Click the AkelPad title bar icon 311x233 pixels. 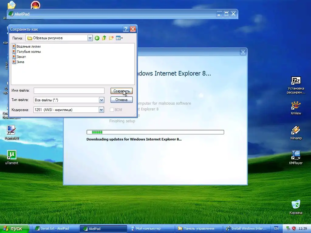click(11, 14)
